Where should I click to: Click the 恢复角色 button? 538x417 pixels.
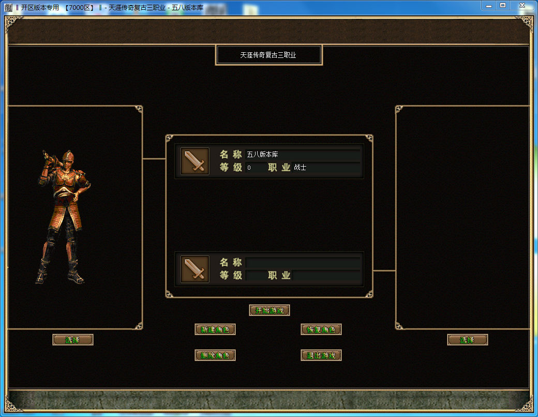click(x=321, y=330)
